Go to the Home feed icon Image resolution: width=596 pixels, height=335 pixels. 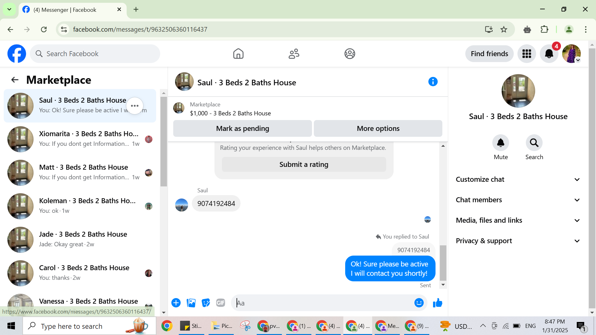click(238, 54)
